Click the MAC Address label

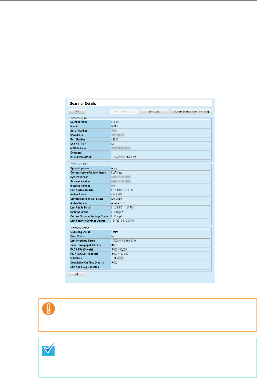78,148
